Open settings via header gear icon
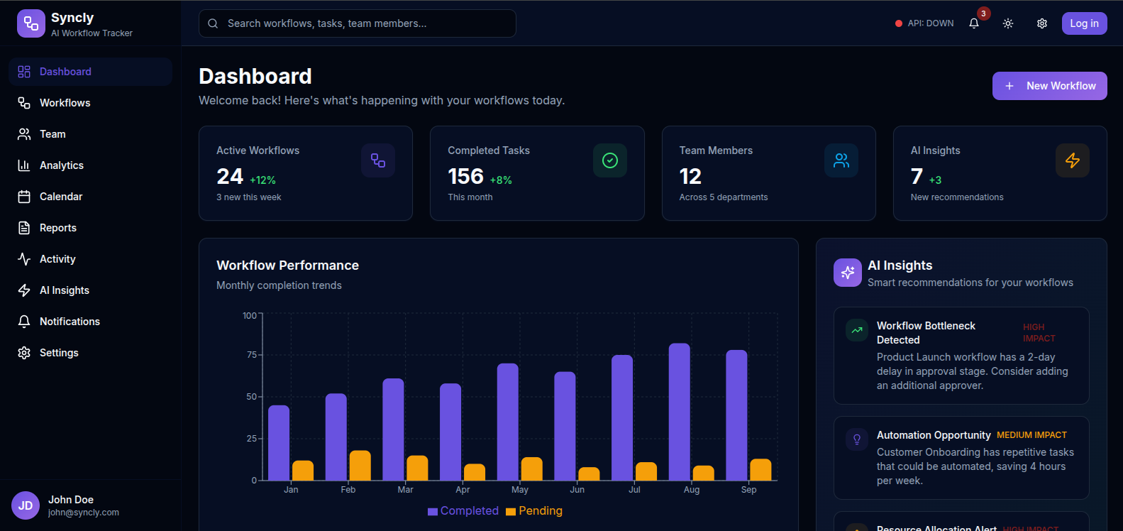This screenshot has width=1123, height=531. [1042, 23]
